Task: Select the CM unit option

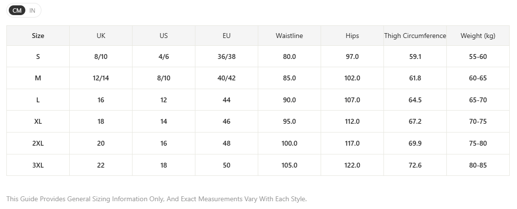Action: click(x=17, y=10)
